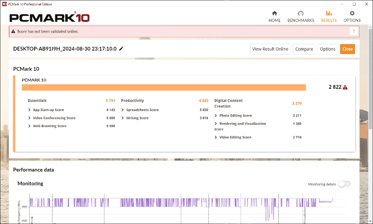Image resolution: width=373 pixels, height=224 pixels.
Task: Expand Rendering and Visualization Score
Action: tap(216, 123)
